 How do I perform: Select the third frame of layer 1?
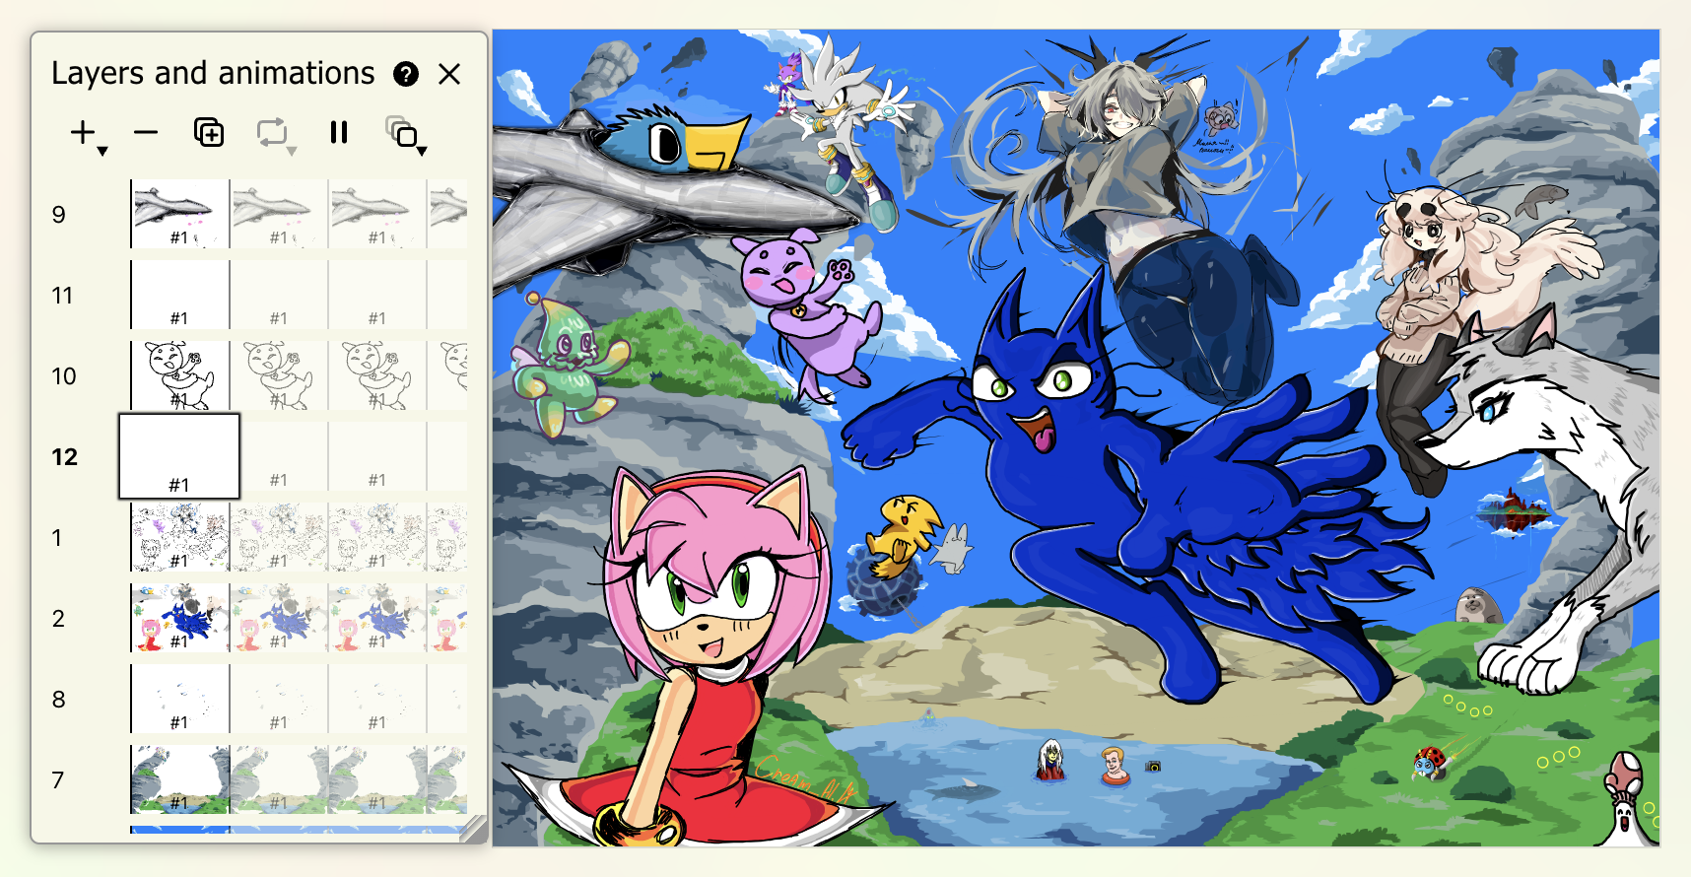378,537
